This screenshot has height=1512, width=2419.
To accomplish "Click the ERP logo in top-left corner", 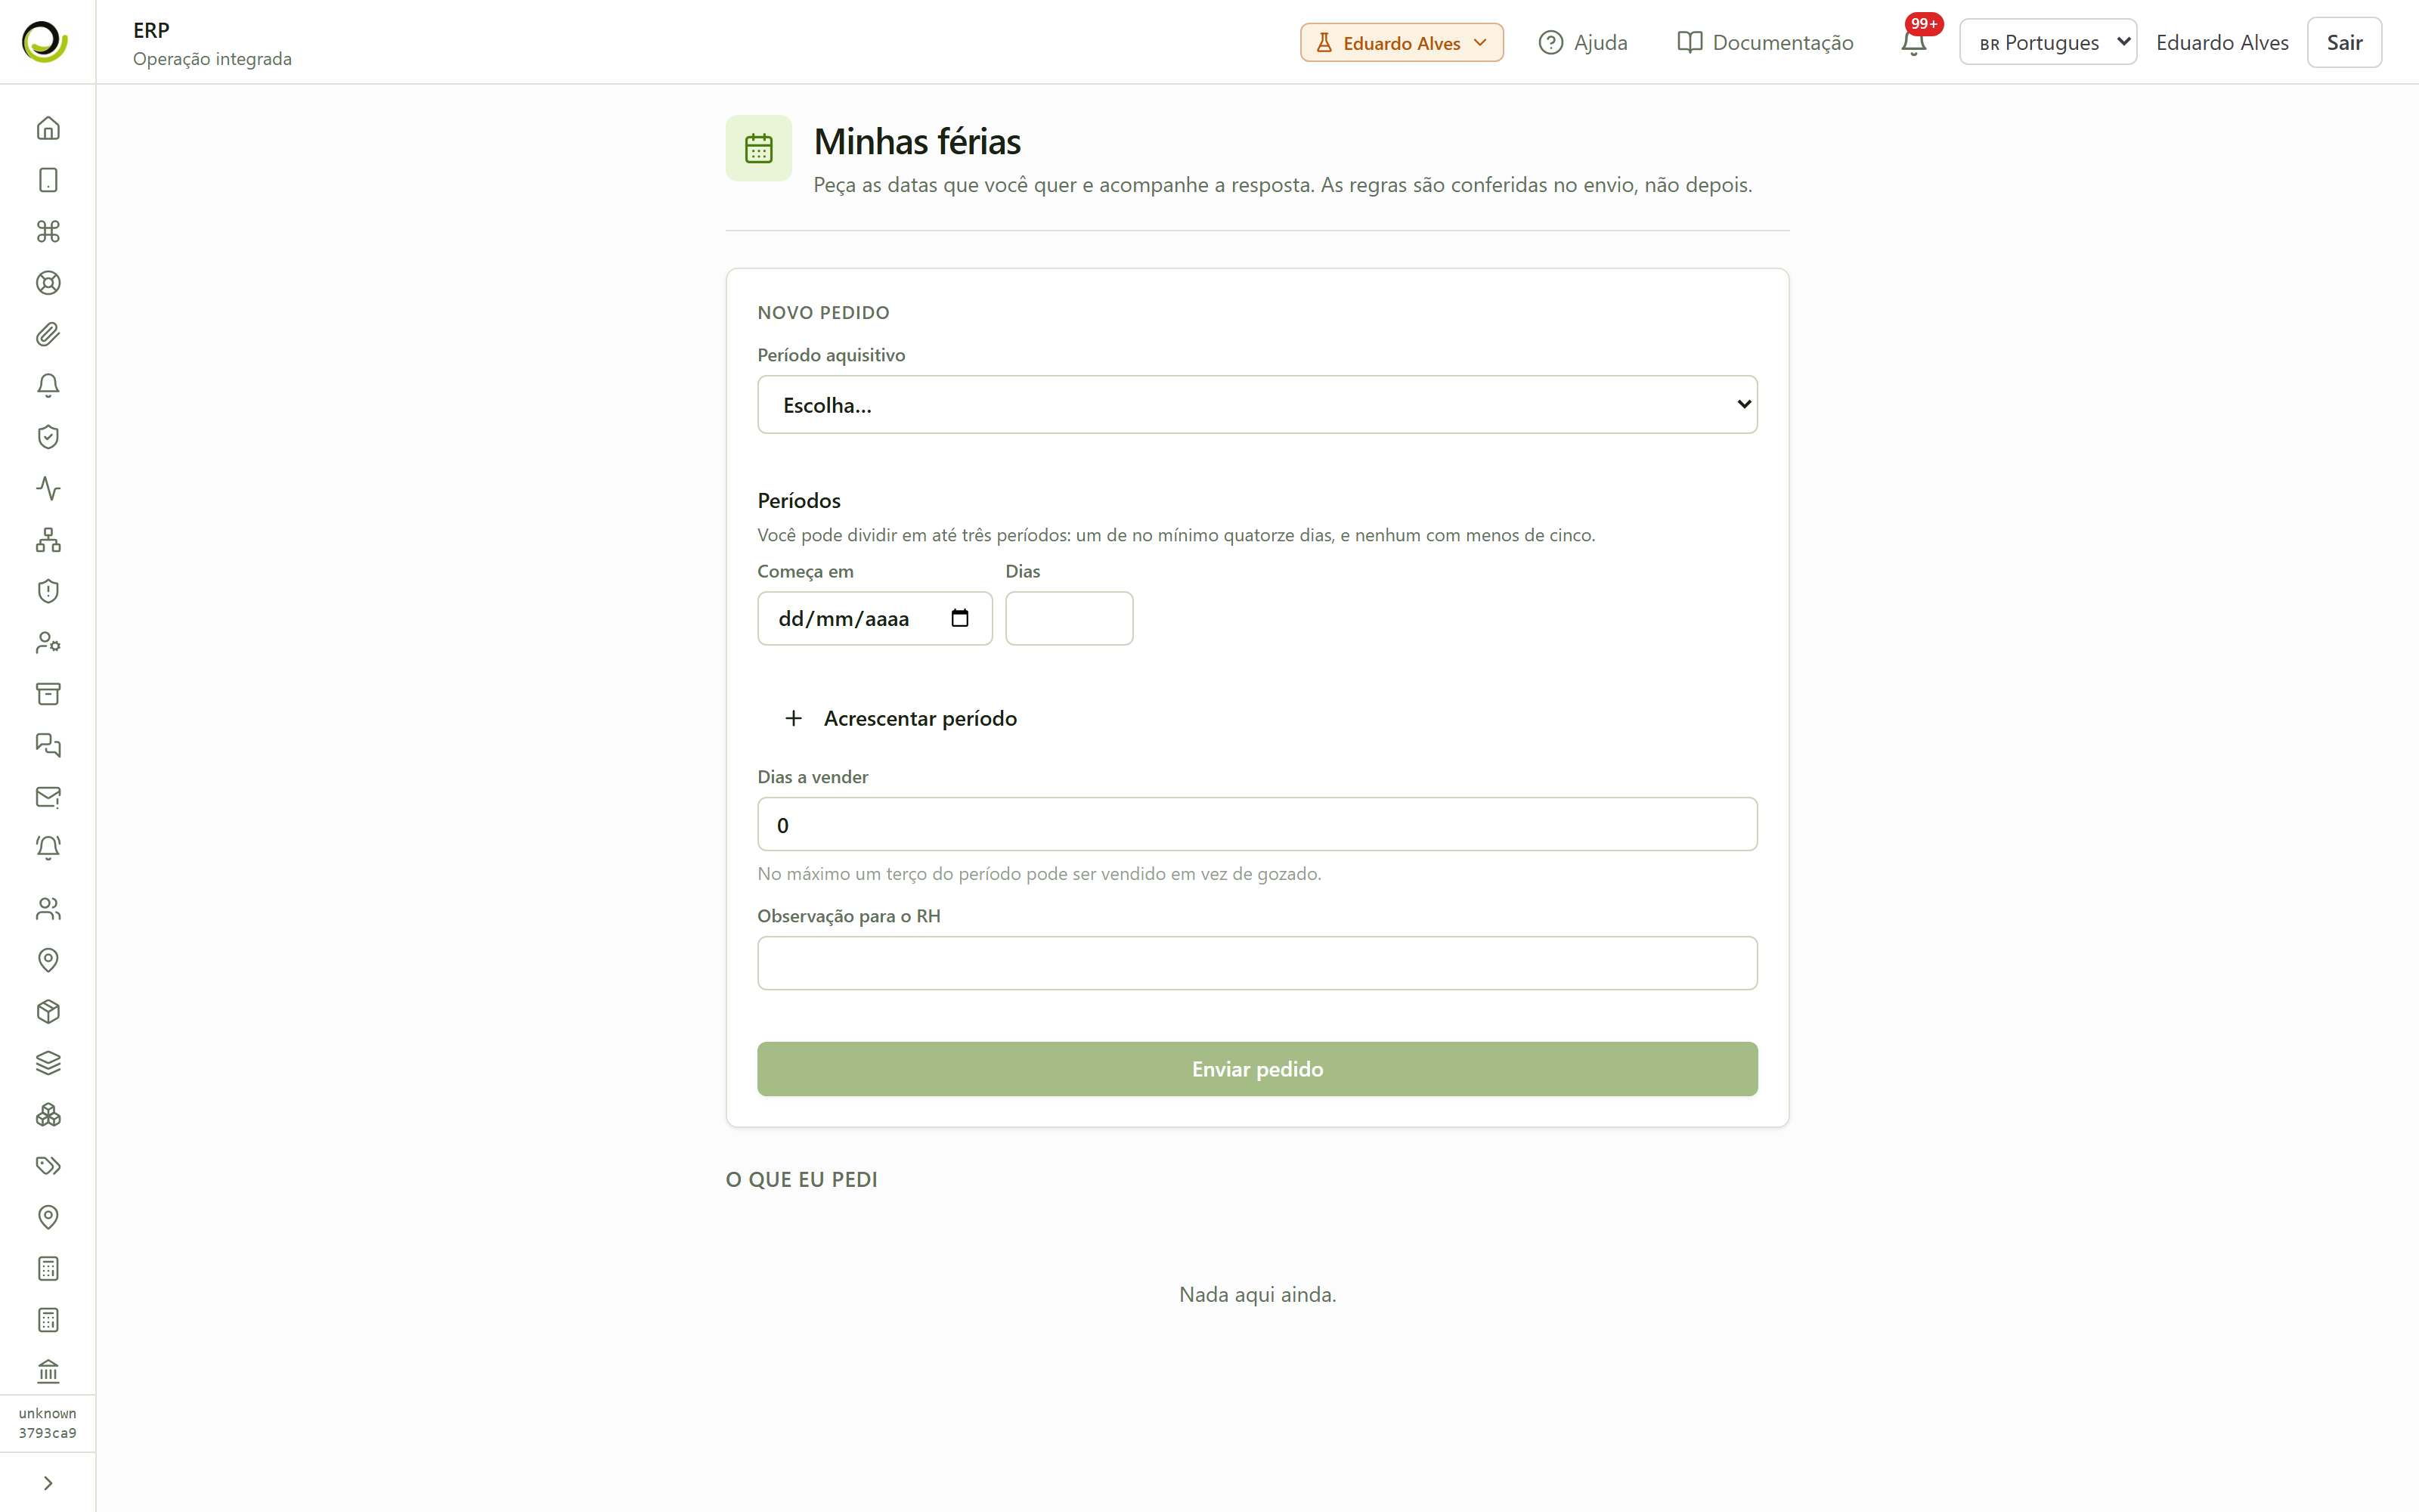I will coord(45,42).
